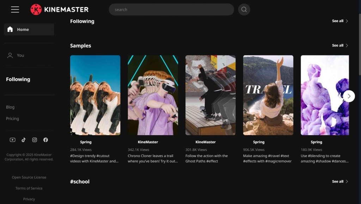
Task: Open KineMaster's TikTok page icon
Action: (x=24, y=140)
